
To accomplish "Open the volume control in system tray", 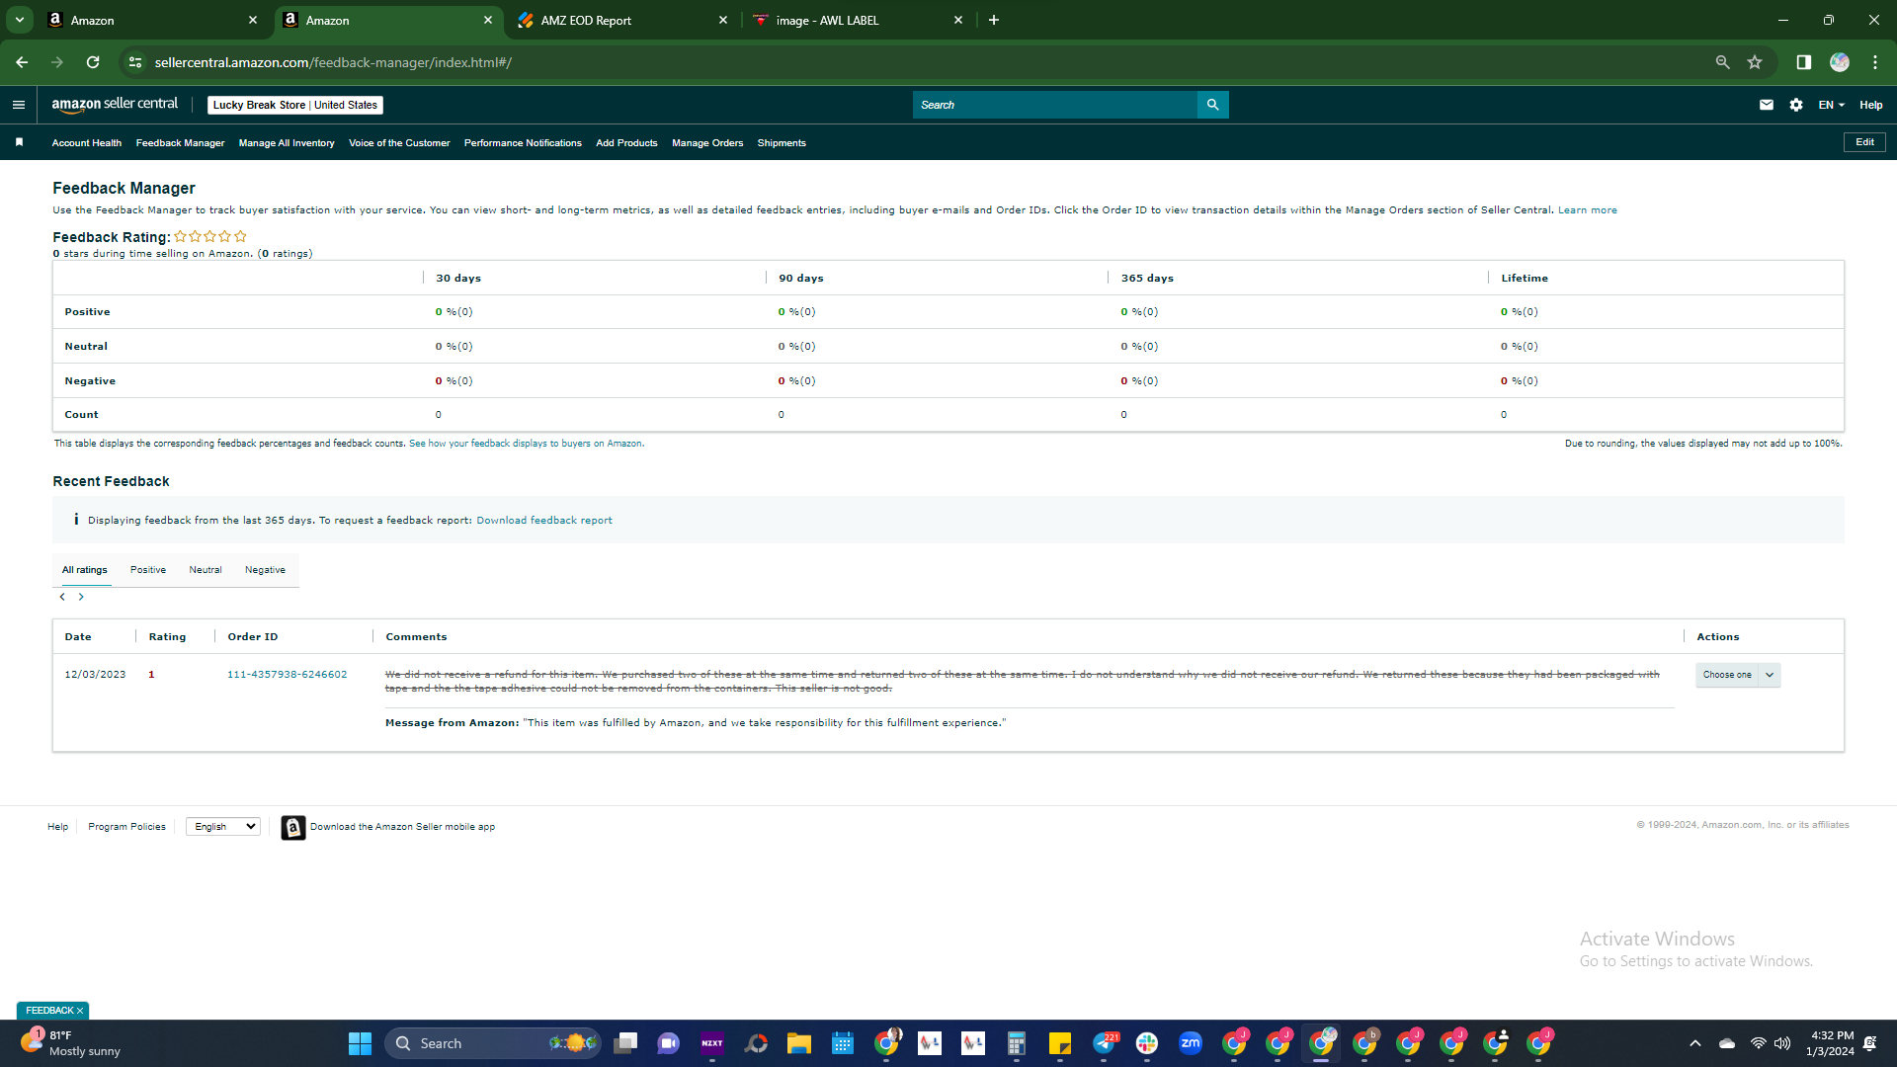I will [x=1782, y=1043].
